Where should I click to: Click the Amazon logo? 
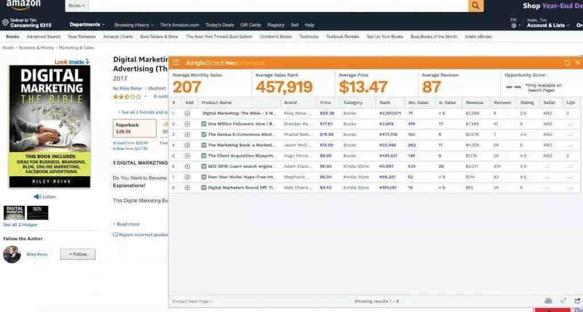(x=23, y=5)
